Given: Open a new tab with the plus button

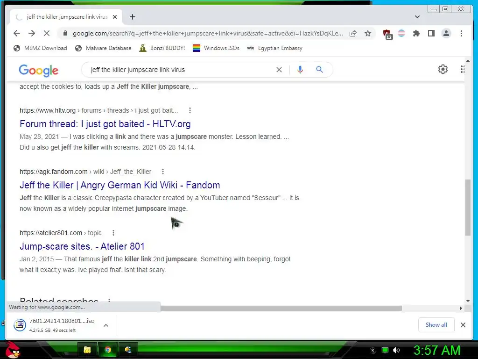Looking at the screenshot, I should 132,17.
